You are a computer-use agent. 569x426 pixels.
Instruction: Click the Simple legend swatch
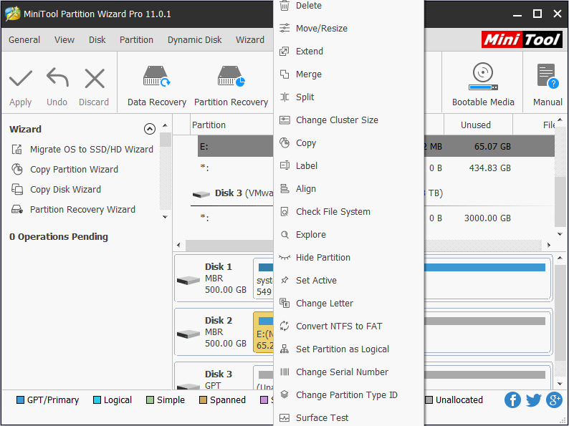[x=150, y=400]
